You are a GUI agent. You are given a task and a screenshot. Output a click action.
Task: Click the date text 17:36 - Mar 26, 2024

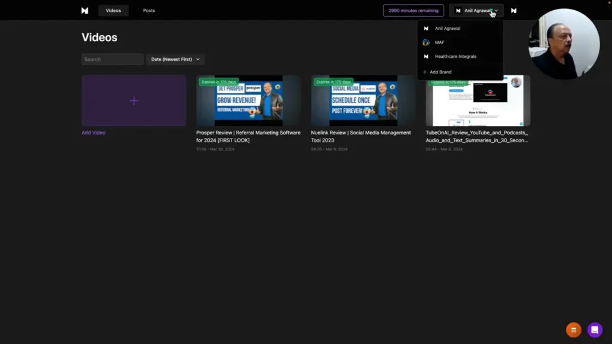click(x=215, y=149)
